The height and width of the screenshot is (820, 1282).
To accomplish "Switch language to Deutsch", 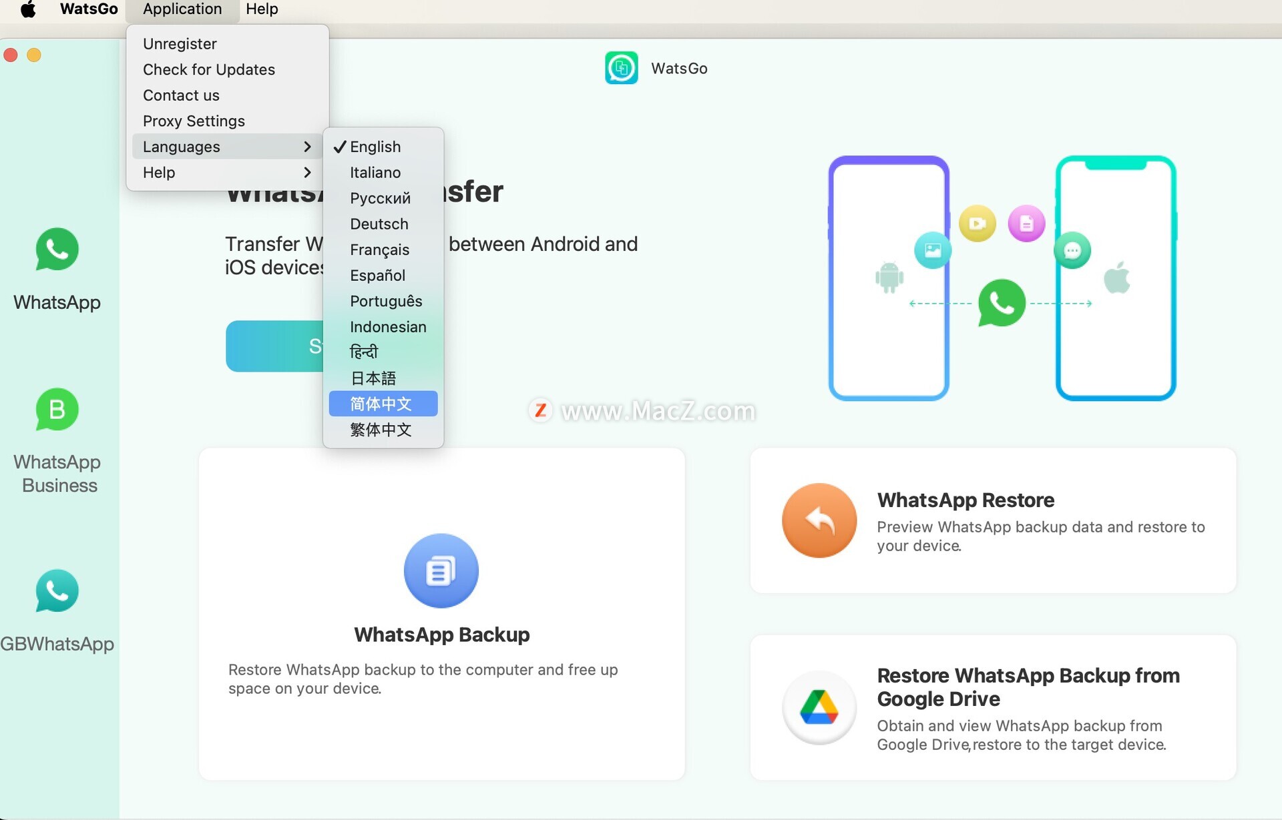I will [383, 224].
